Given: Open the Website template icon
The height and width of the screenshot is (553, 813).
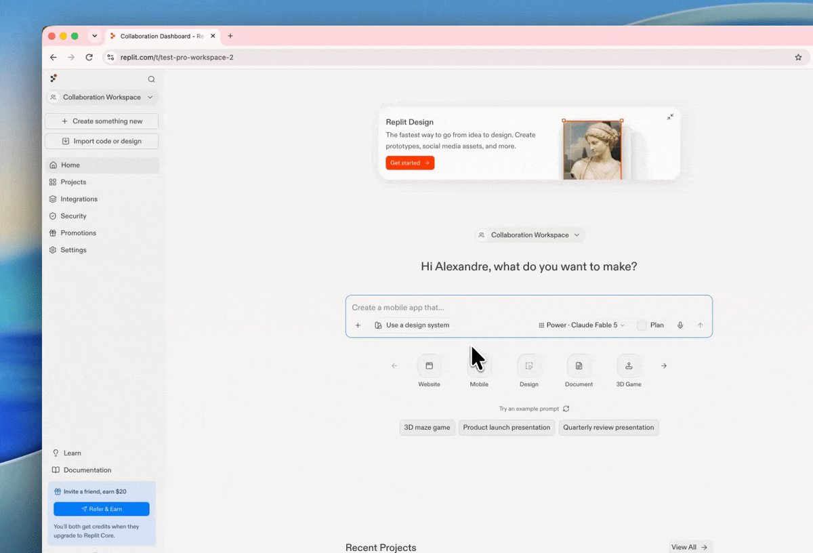Looking at the screenshot, I should [429, 366].
